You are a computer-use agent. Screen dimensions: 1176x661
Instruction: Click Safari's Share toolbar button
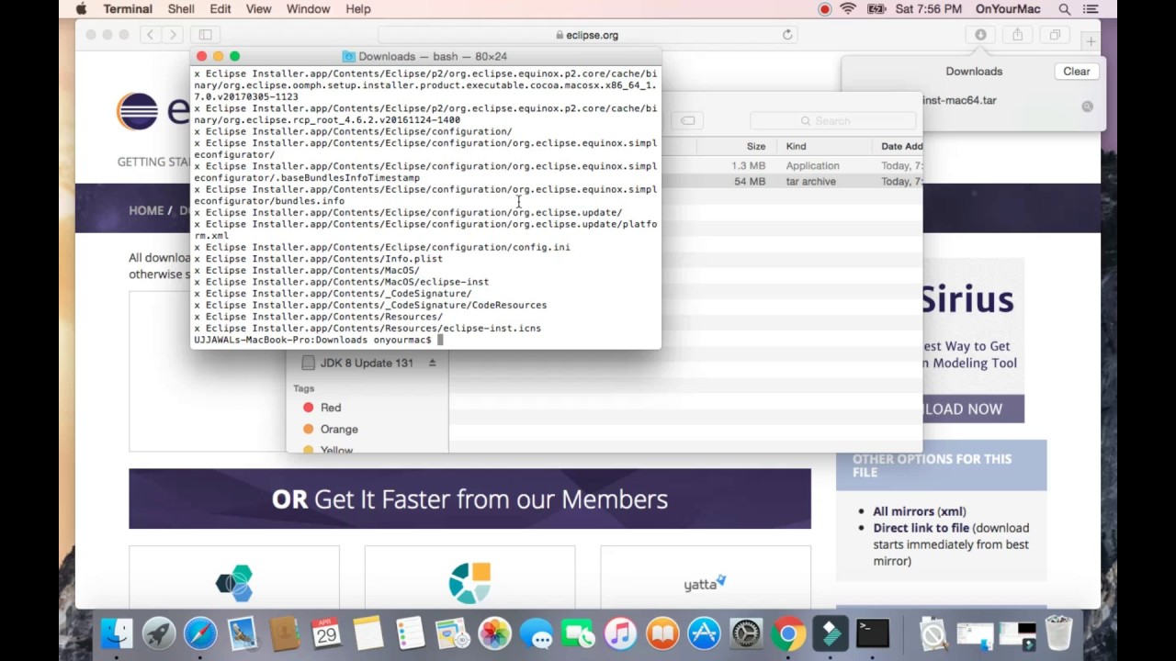tap(1017, 35)
